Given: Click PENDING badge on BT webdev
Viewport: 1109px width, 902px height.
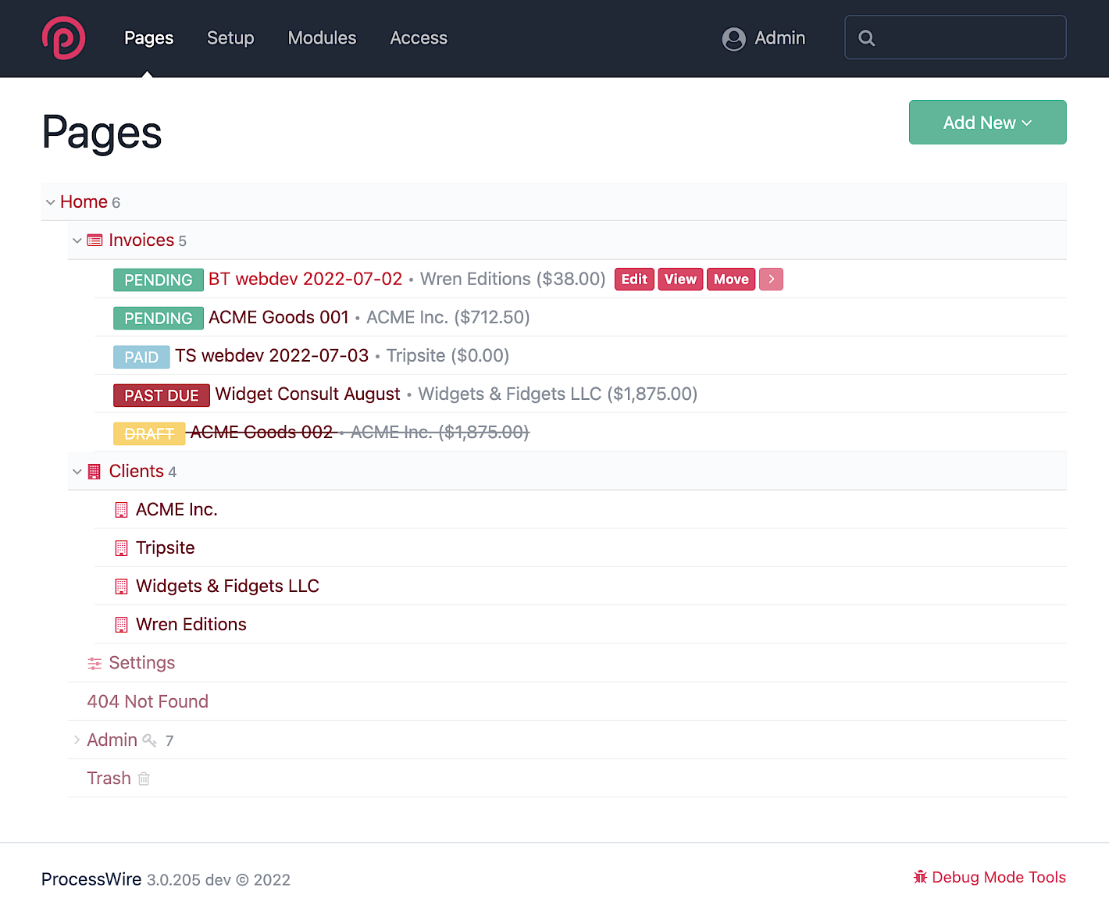Looking at the screenshot, I should [159, 280].
